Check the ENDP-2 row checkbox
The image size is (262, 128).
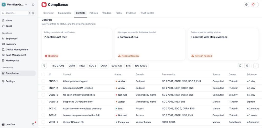pos(43,88)
